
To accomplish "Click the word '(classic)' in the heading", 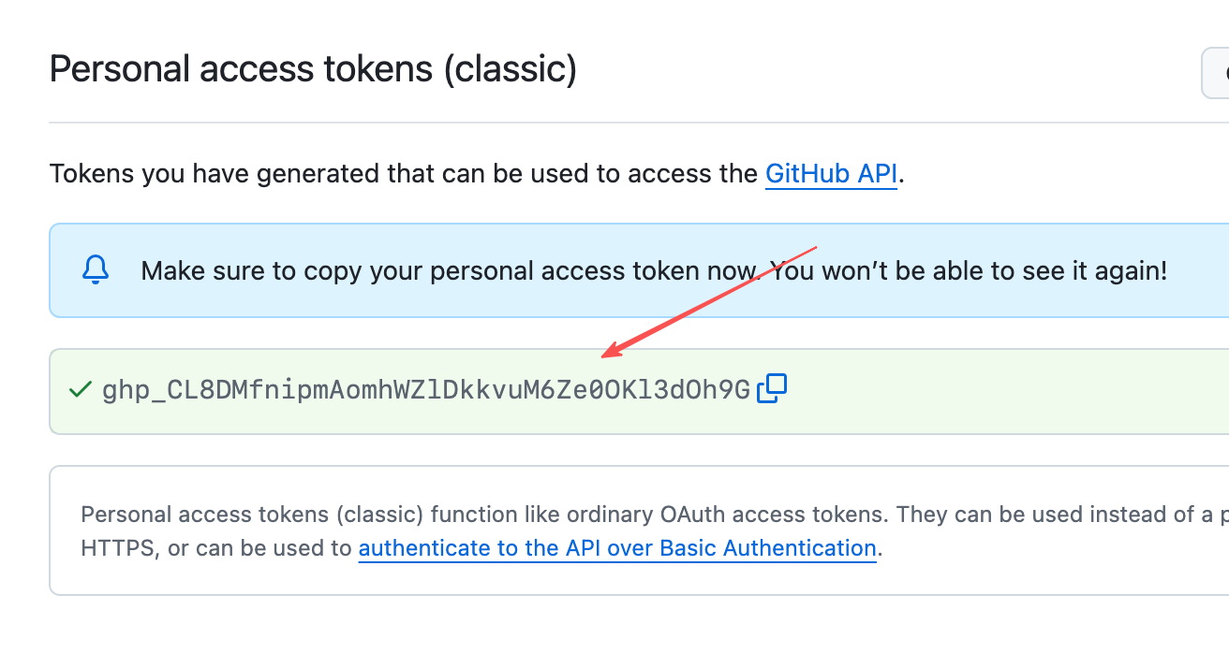I will click(510, 70).
